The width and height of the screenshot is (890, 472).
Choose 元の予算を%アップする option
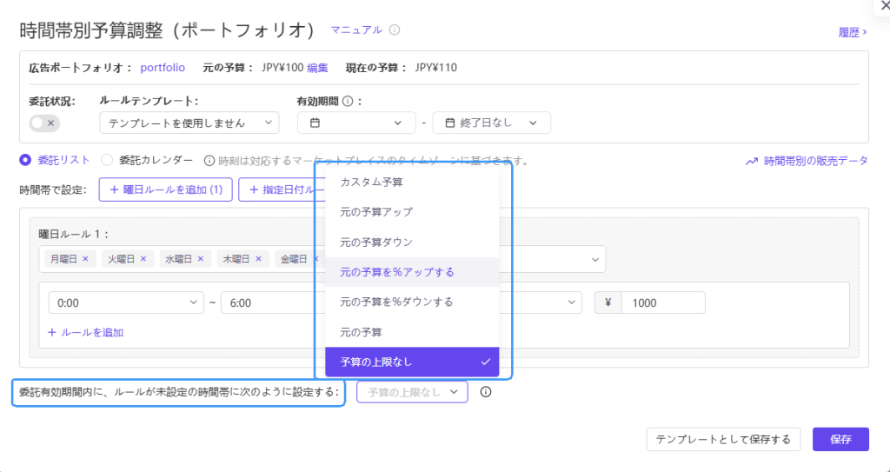412,272
